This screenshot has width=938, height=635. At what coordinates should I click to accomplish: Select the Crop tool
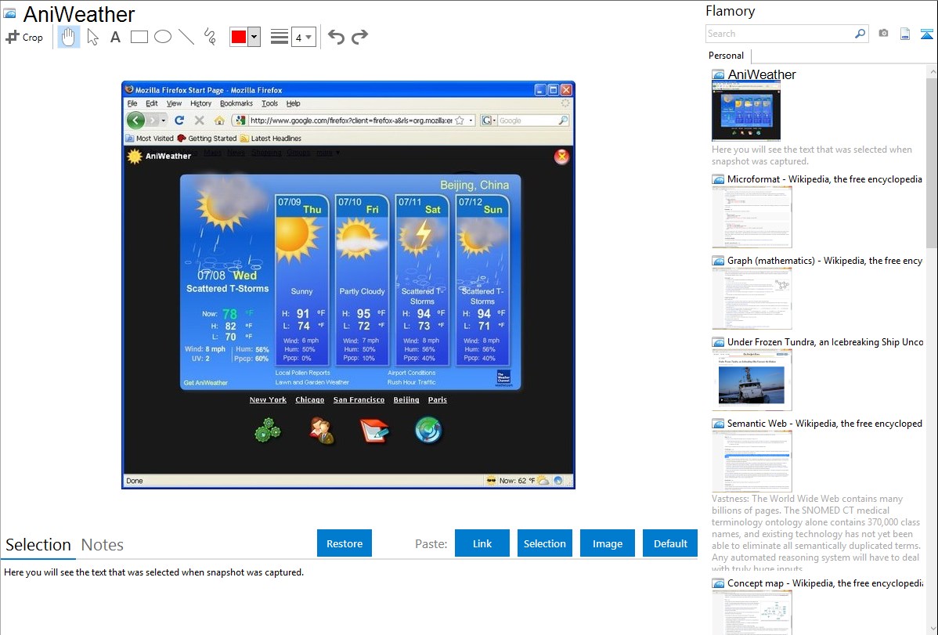coord(24,37)
